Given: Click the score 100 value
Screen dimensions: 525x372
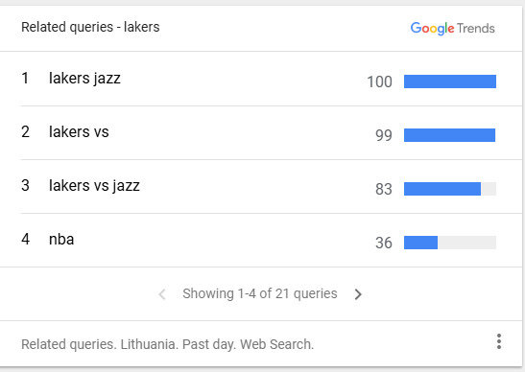Looking at the screenshot, I should tap(379, 81).
